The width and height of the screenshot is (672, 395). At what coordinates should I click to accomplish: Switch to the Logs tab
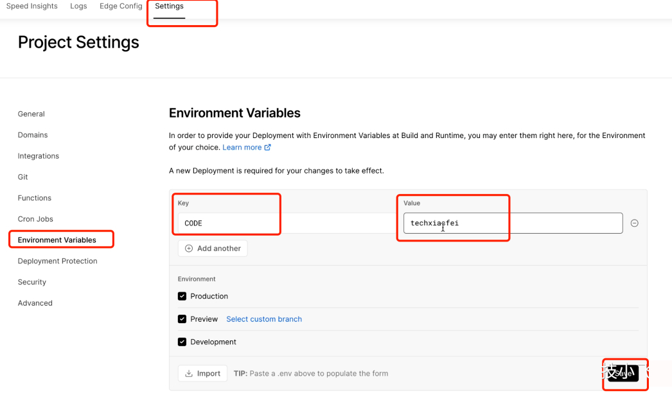tap(78, 6)
